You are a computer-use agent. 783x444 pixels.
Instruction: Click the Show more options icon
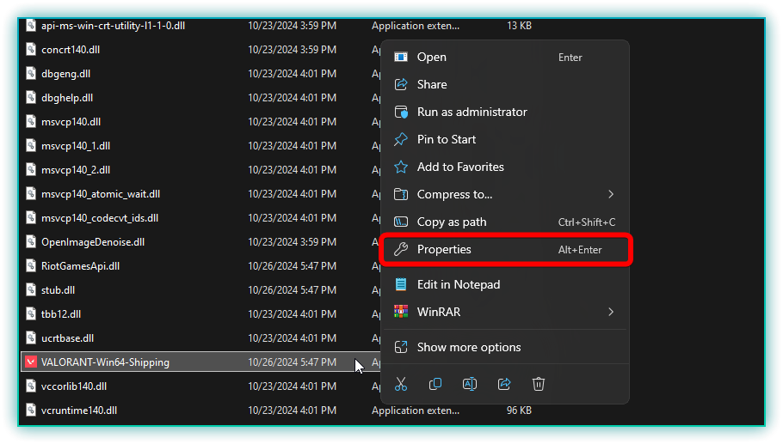point(401,347)
